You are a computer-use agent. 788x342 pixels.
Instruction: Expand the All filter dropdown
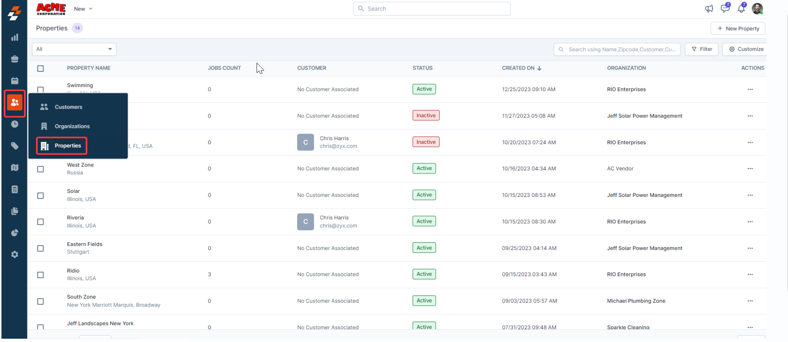[x=74, y=49]
